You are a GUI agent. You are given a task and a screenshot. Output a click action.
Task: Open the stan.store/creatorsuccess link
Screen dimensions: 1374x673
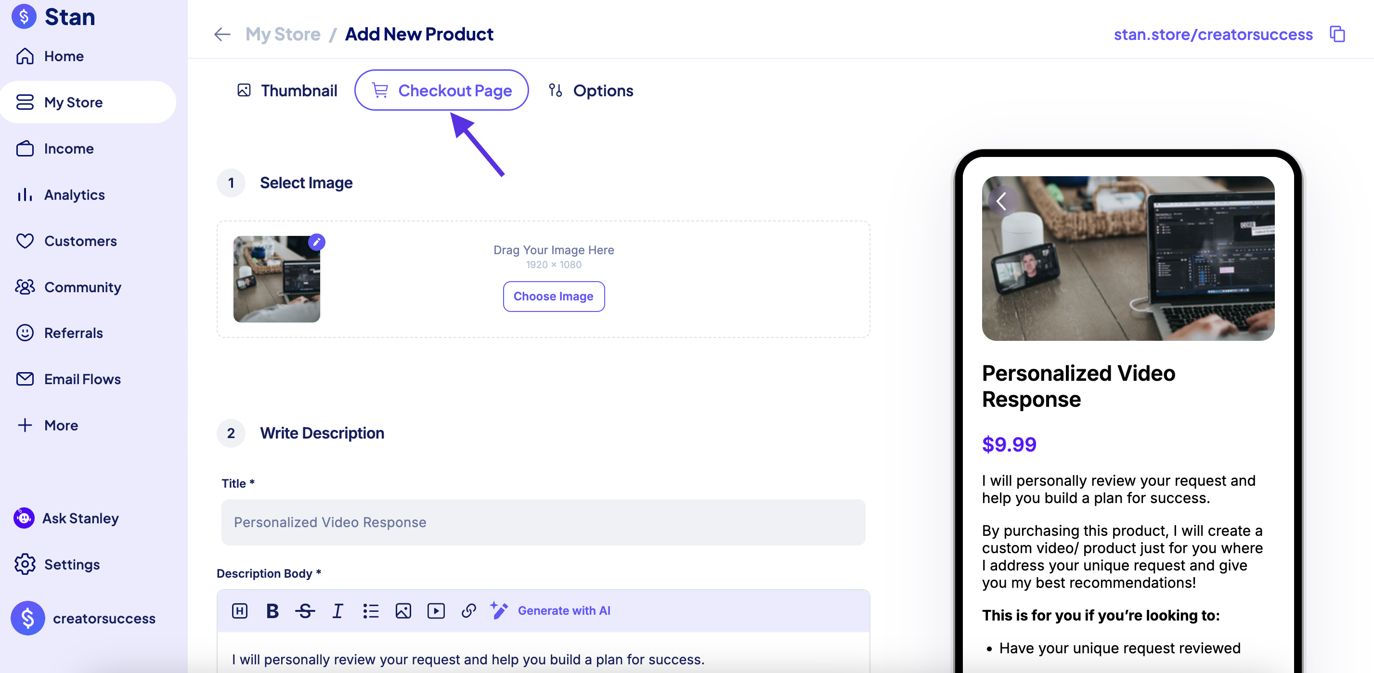(1213, 34)
